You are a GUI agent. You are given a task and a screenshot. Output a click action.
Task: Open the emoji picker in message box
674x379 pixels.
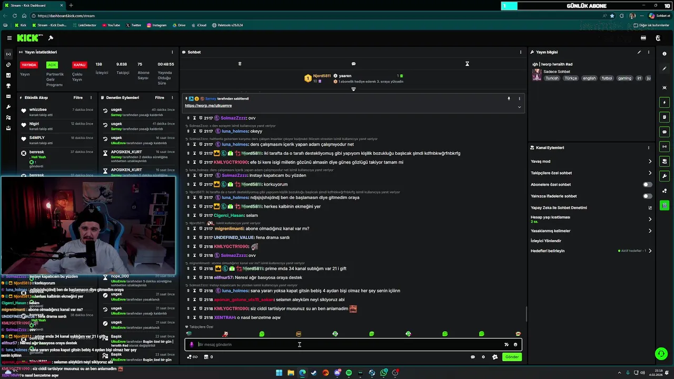pyautogui.click(x=516, y=344)
